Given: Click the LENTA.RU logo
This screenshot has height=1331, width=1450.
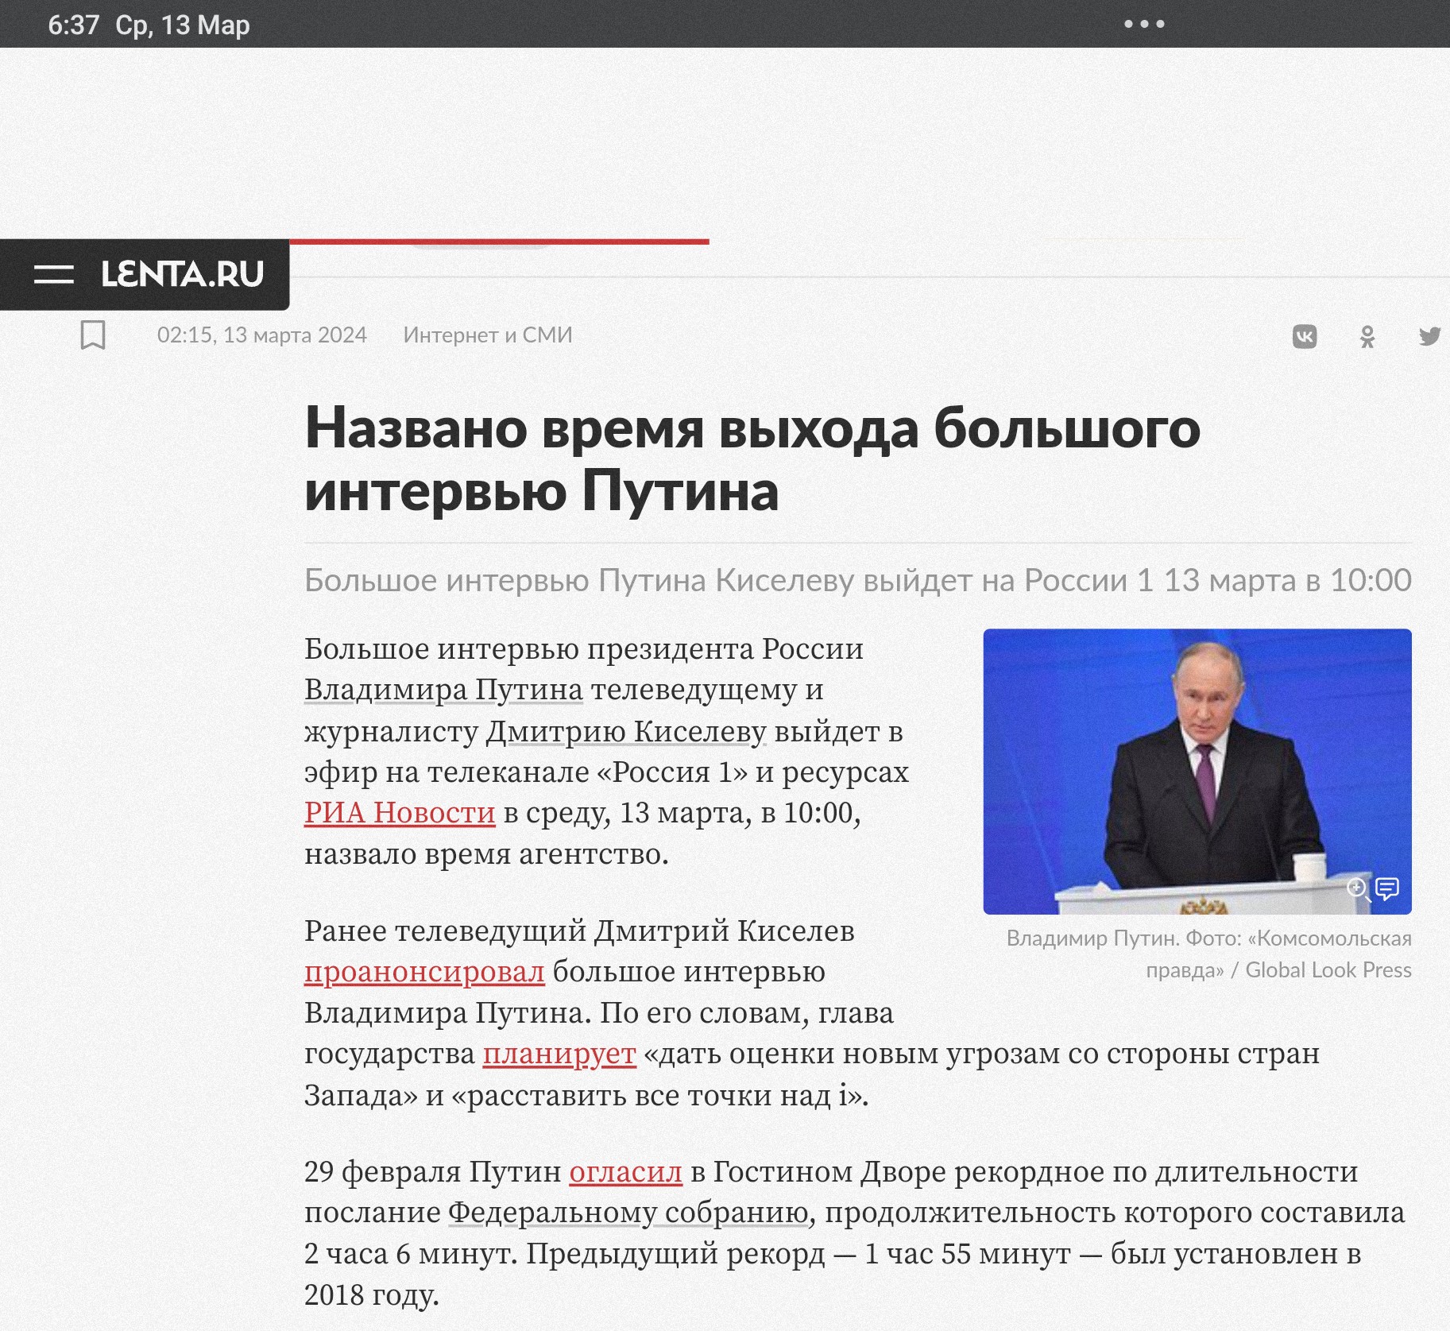Looking at the screenshot, I should click(182, 274).
